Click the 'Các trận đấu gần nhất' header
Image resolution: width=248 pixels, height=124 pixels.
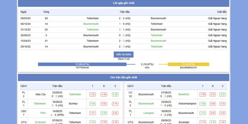[124, 77]
